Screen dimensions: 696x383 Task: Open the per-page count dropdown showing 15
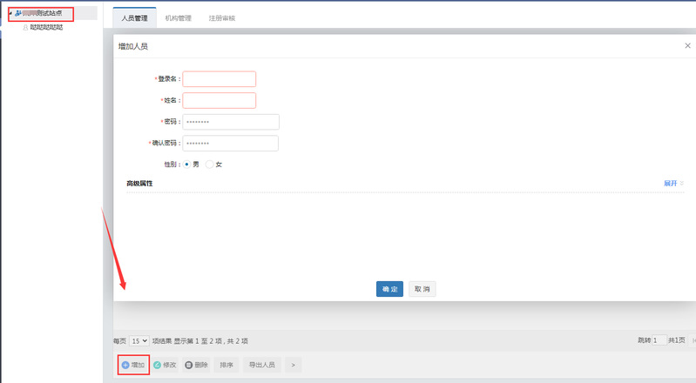[139, 341]
